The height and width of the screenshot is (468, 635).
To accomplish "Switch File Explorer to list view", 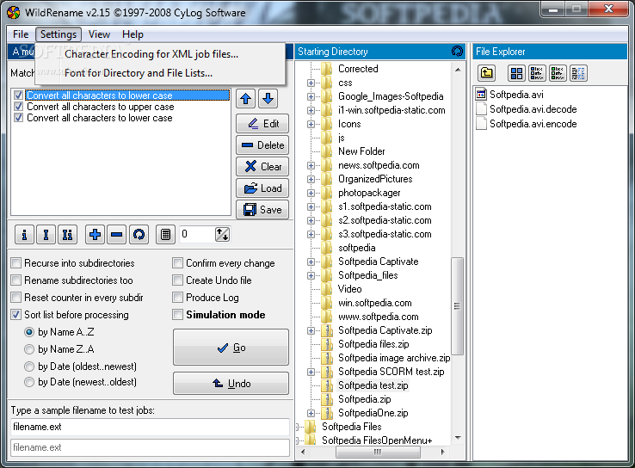I will pyautogui.click(x=558, y=73).
